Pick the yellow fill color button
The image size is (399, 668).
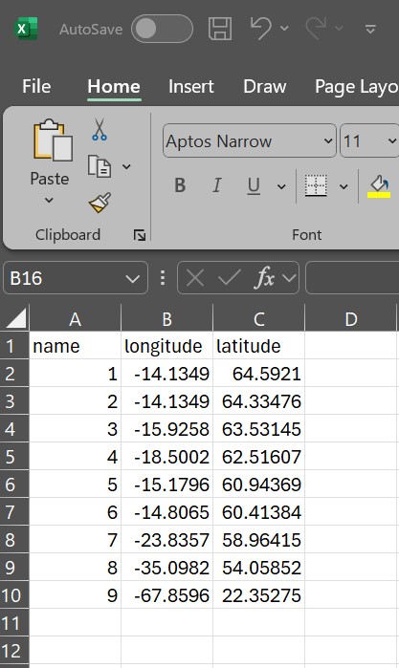tap(379, 186)
